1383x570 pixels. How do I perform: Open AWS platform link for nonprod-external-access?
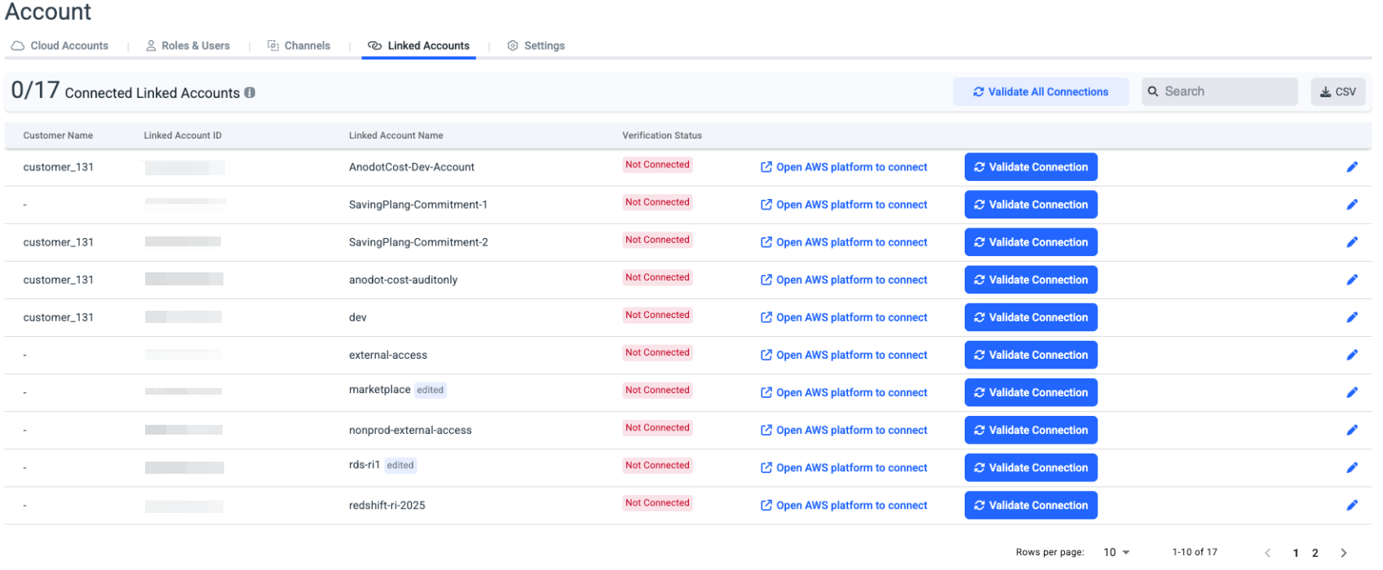click(844, 430)
